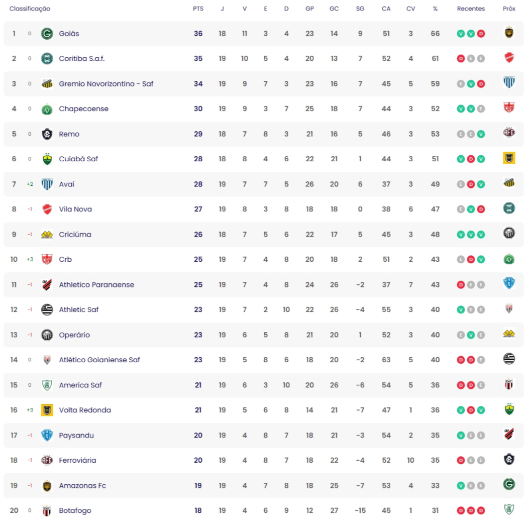
Task: Click the Criciúma yellow crest beside its name
Action: tap(47, 235)
